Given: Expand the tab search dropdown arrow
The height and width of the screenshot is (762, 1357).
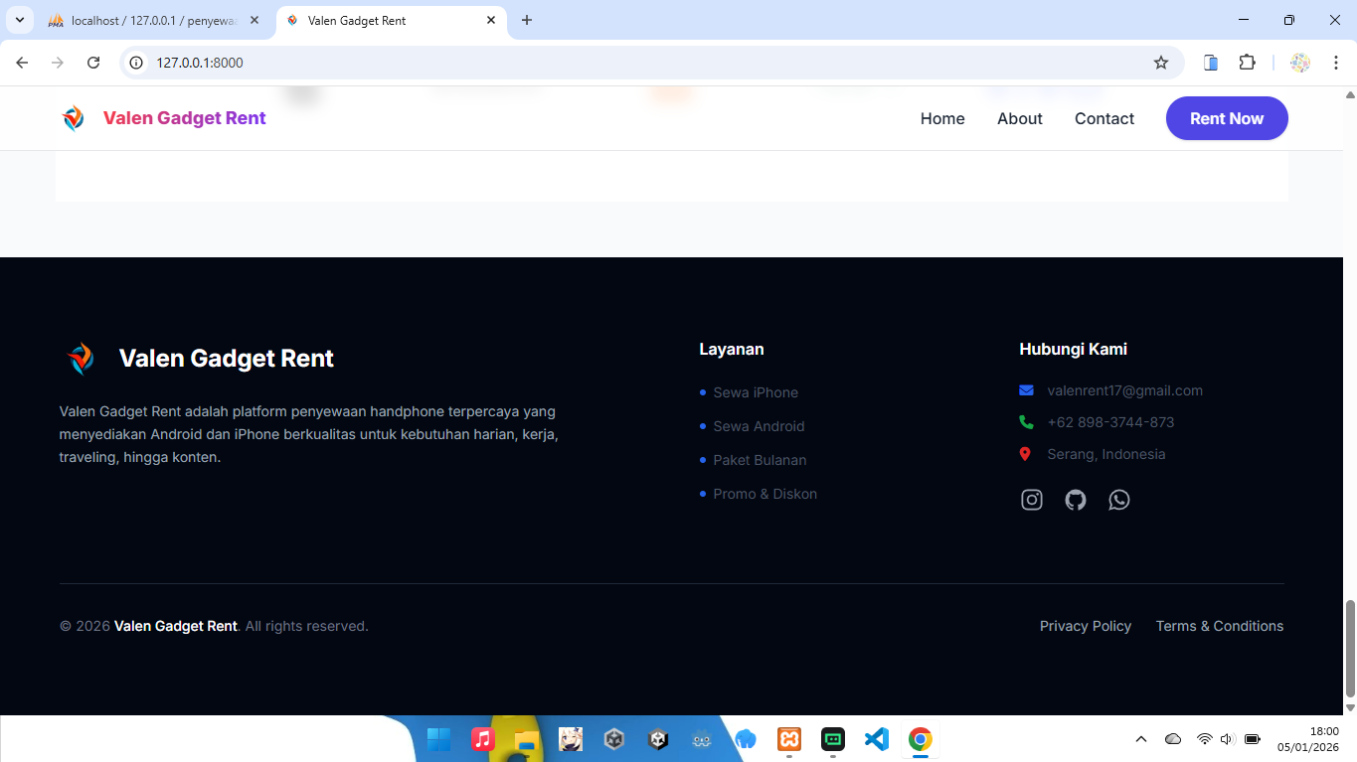Looking at the screenshot, I should [x=19, y=20].
